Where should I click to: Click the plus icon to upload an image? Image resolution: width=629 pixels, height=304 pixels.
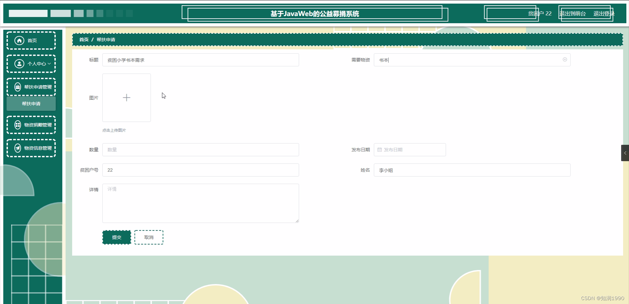tap(126, 97)
